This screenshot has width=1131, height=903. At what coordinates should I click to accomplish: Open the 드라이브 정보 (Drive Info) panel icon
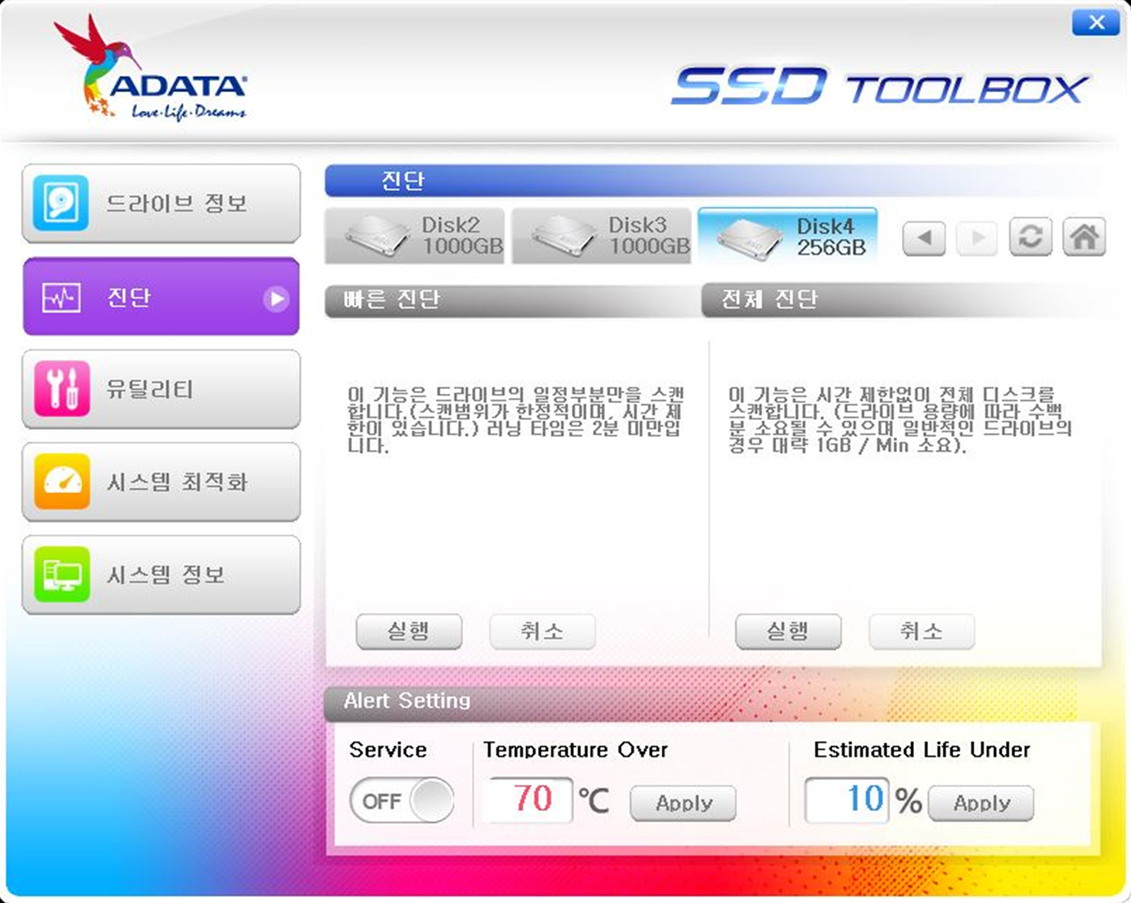pyautogui.click(x=60, y=204)
